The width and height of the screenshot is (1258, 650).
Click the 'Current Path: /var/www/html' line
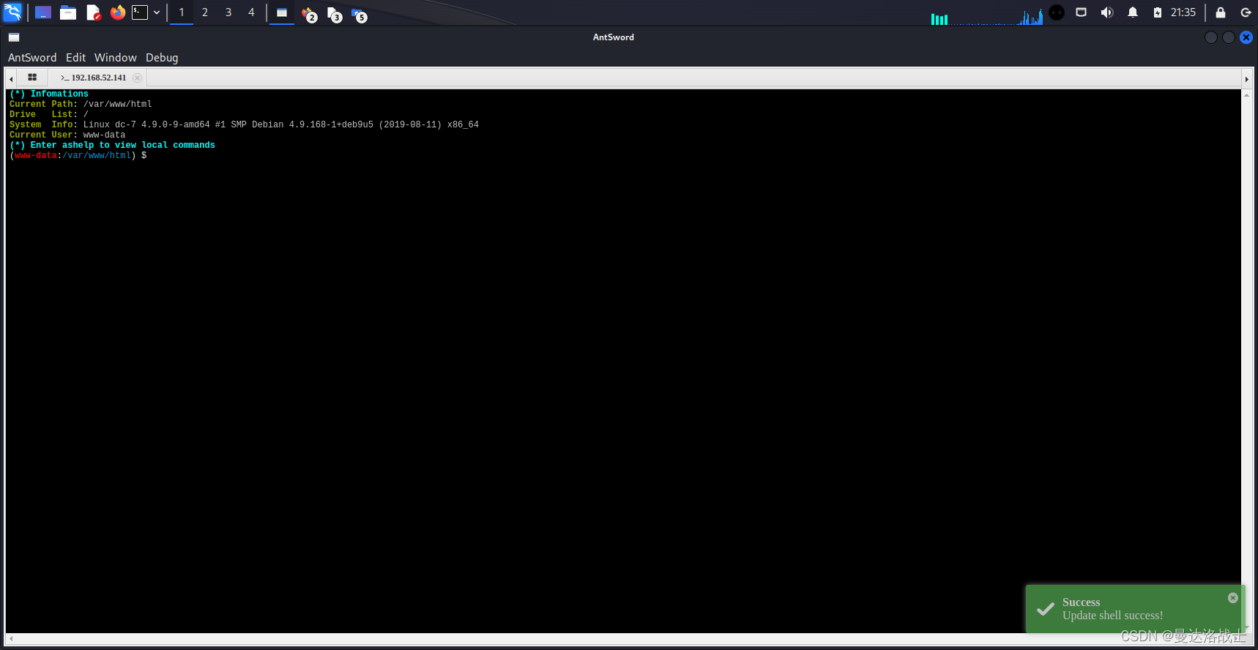81,105
